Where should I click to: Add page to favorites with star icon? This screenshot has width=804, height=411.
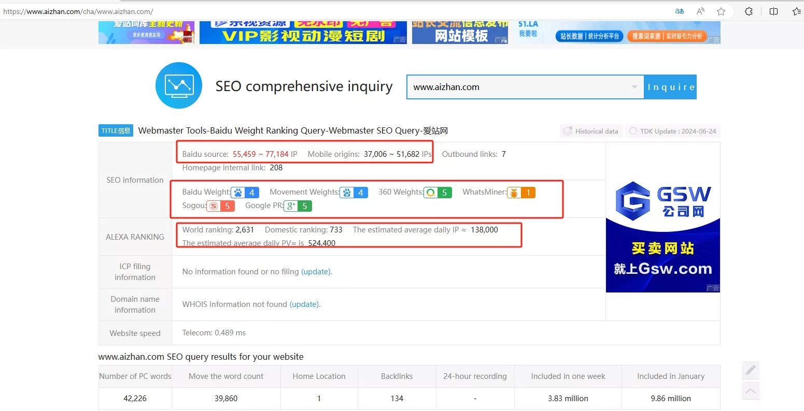click(721, 11)
